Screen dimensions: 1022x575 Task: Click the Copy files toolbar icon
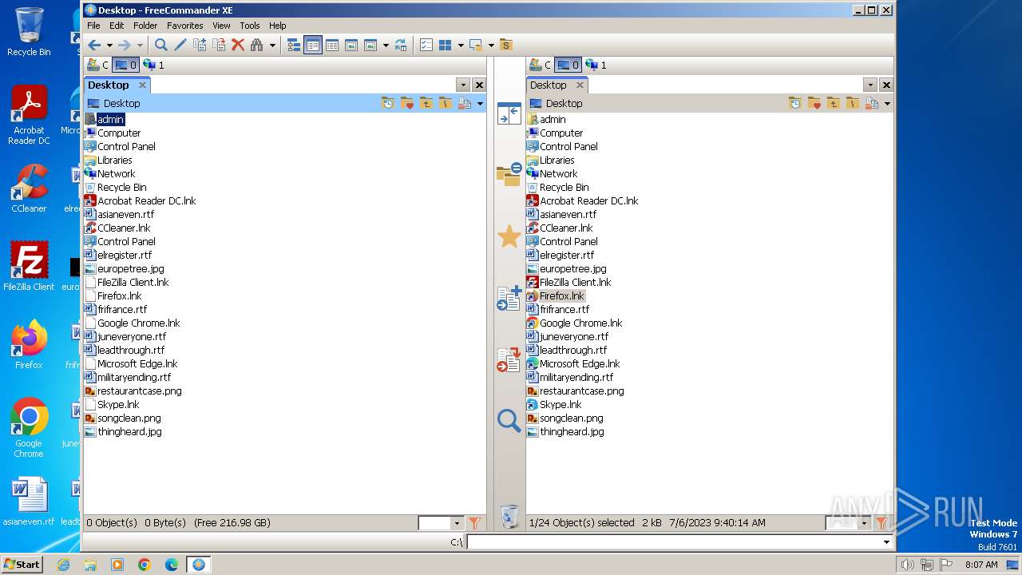pos(200,46)
